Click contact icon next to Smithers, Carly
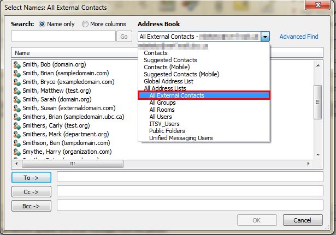Viewport: 336px width, 235px height. [x=16, y=125]
